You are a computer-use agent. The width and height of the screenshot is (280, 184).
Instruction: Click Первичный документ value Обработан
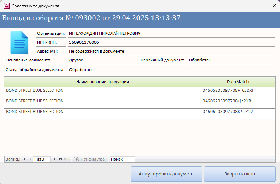pos(231,60)
